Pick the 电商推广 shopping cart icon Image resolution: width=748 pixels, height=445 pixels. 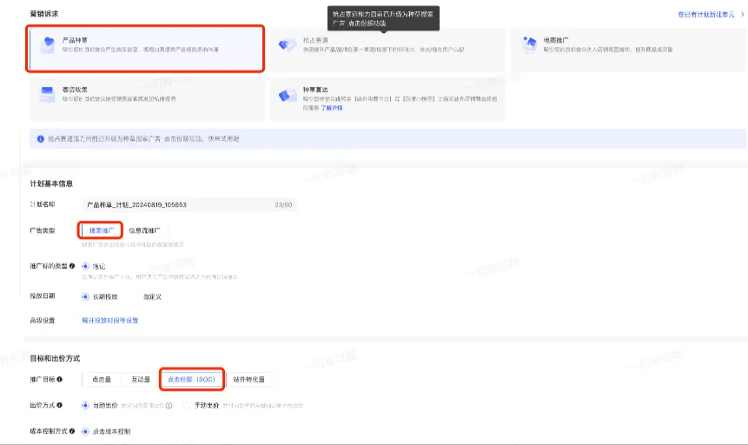pyautogui.click(x=529, y=44)
